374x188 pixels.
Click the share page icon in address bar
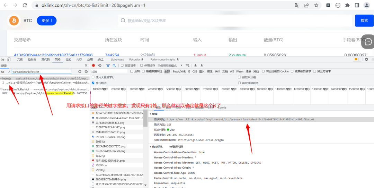pyautogui.click(x=306, y=5)
